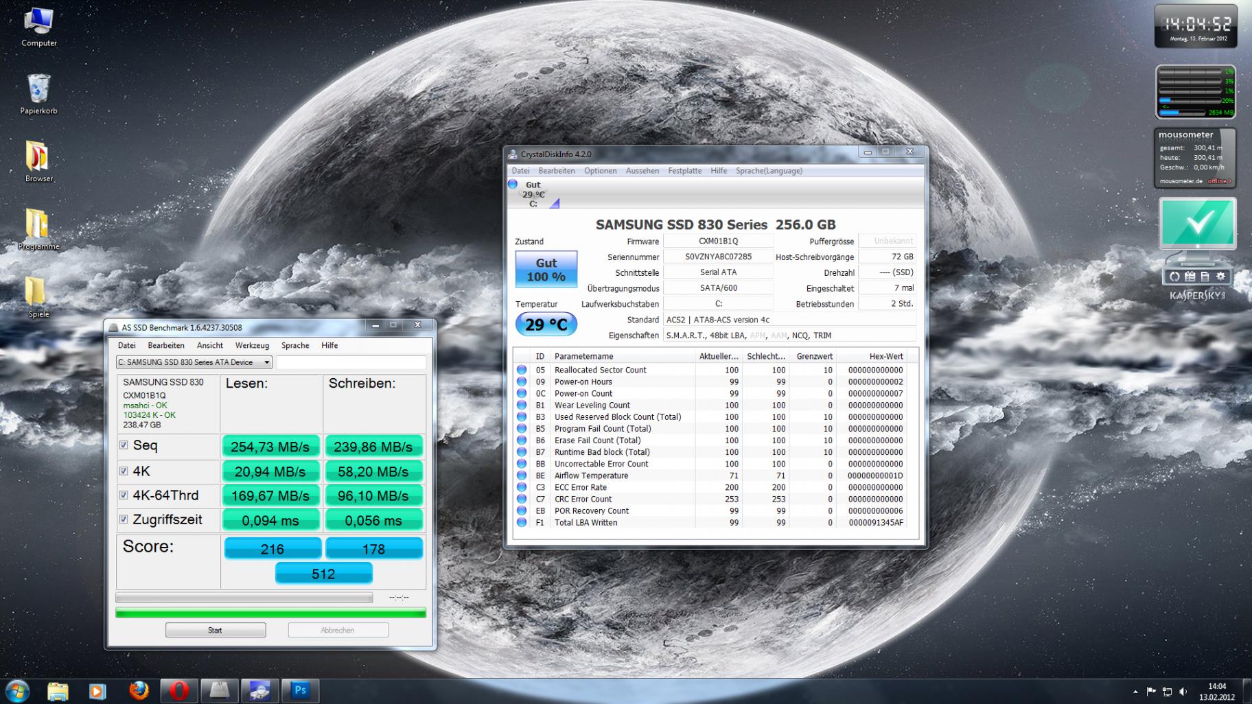Click the Kaspersky protection status monitor

coord(1198,223)
